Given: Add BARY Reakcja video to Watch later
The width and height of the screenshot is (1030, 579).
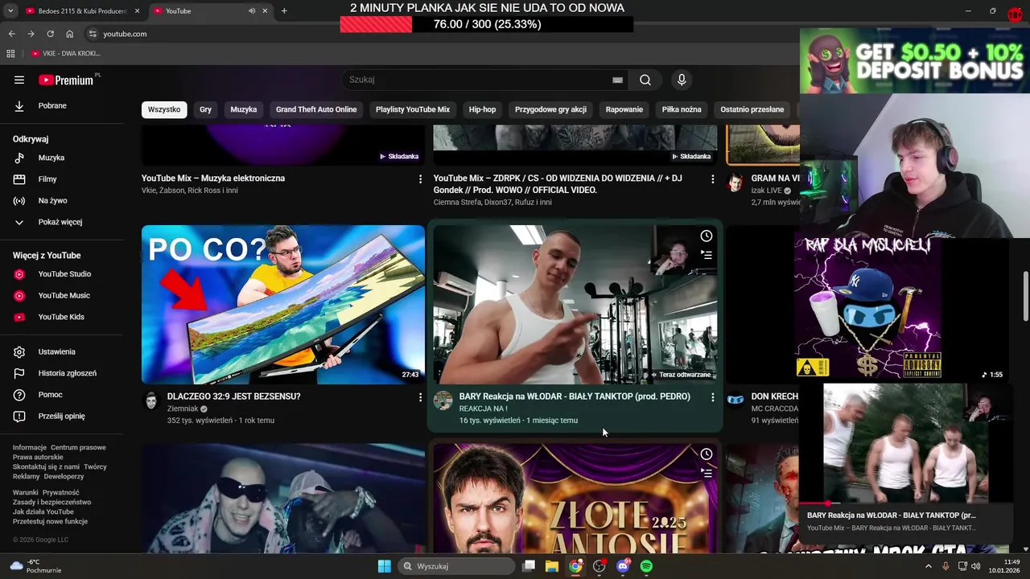Looking at the screenshot, I should point(706,236).
